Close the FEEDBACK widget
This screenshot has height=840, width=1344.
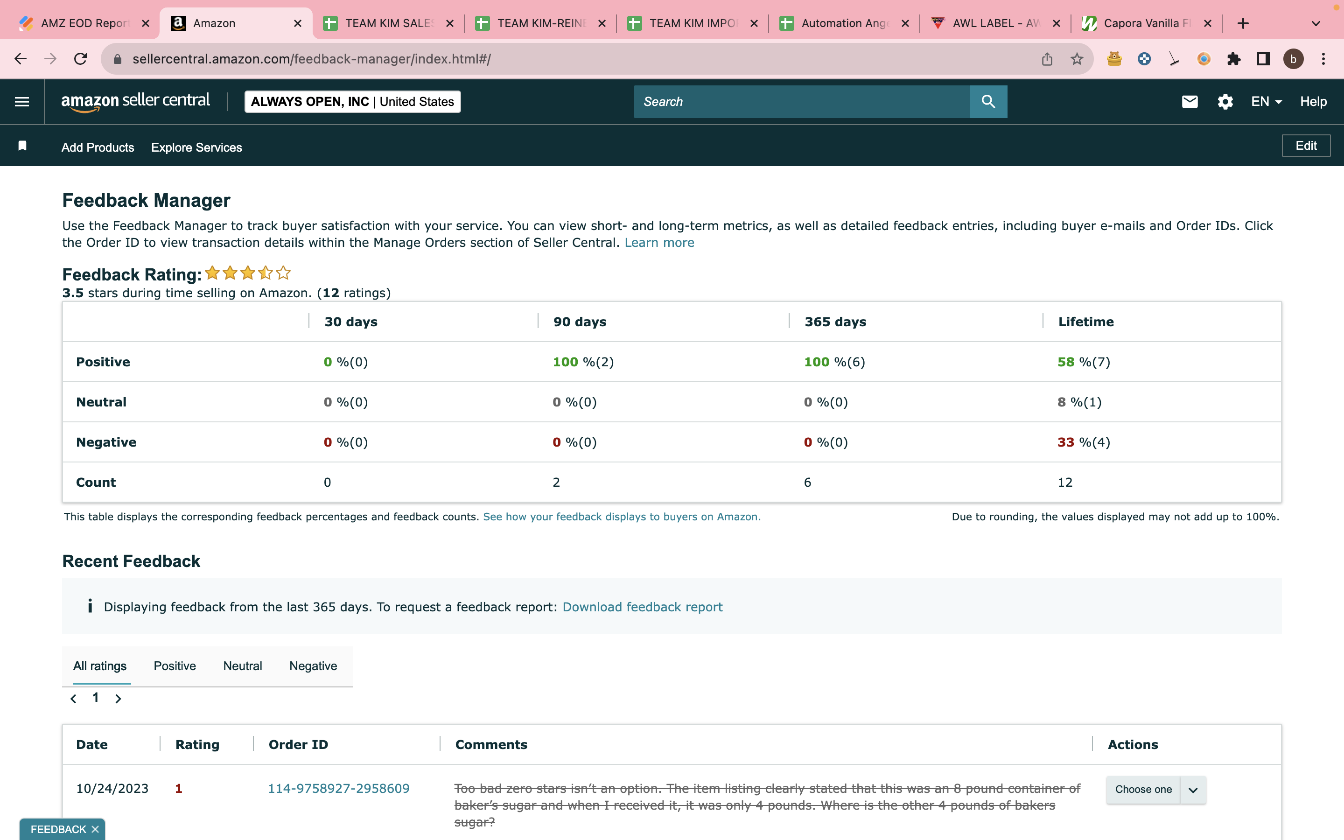tap(95, 829)
